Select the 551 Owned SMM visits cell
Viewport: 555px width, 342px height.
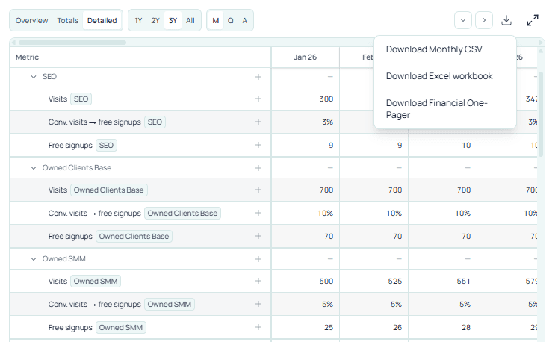coord(442,282)
